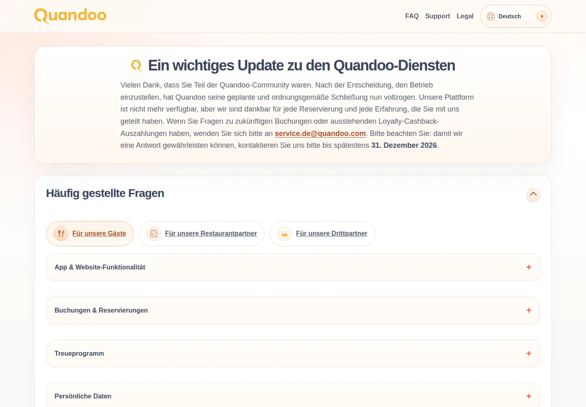Screen dimensions: 586x407
Task: Click the third-party partner icon
Action: coord(284,234)
